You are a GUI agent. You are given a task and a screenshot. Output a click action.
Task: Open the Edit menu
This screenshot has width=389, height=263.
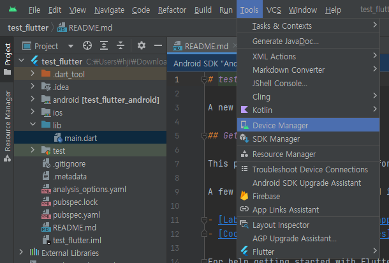tap(55, 10)
